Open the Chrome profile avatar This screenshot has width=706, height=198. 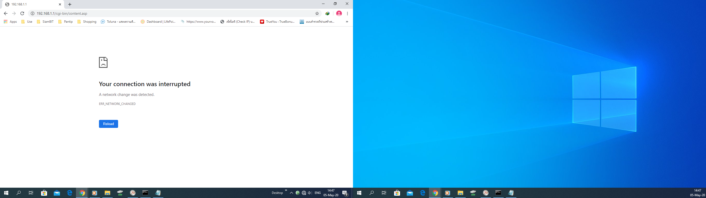[x=339, y=13]
